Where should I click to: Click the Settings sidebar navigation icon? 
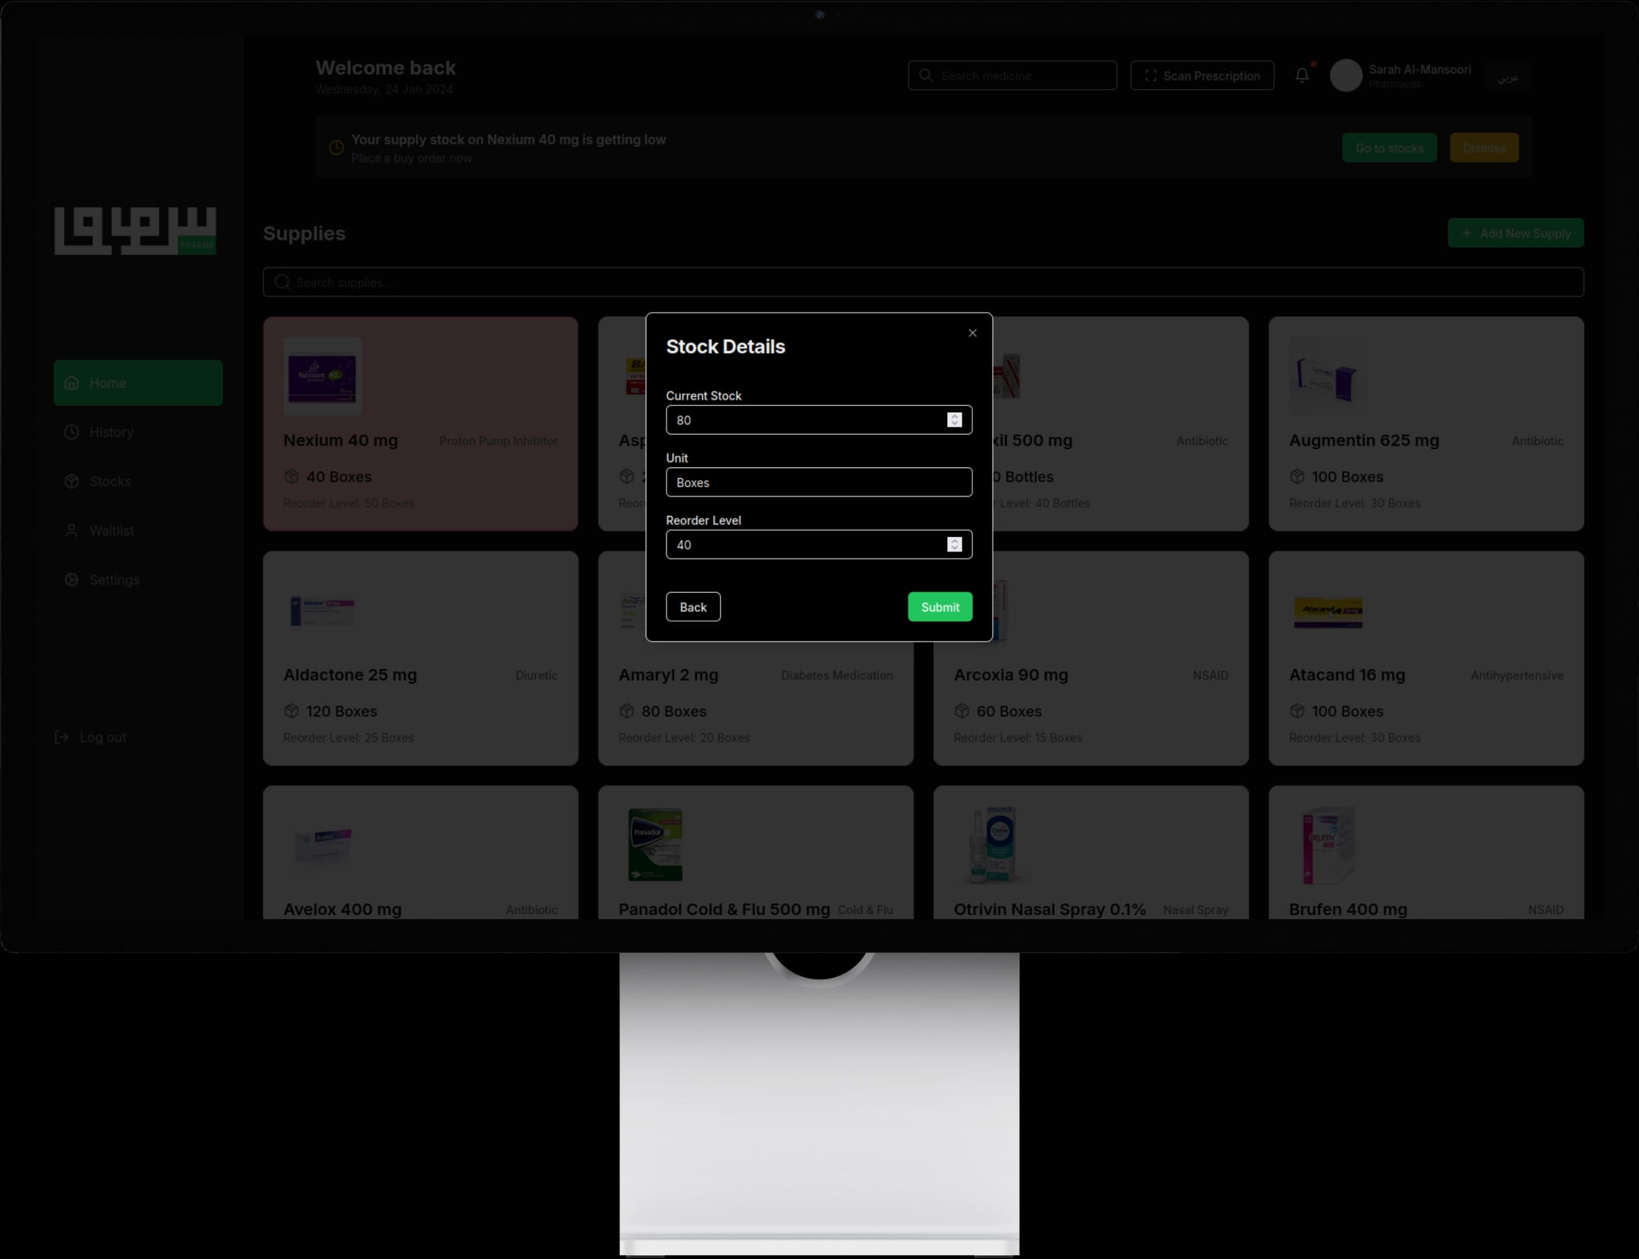71,579
